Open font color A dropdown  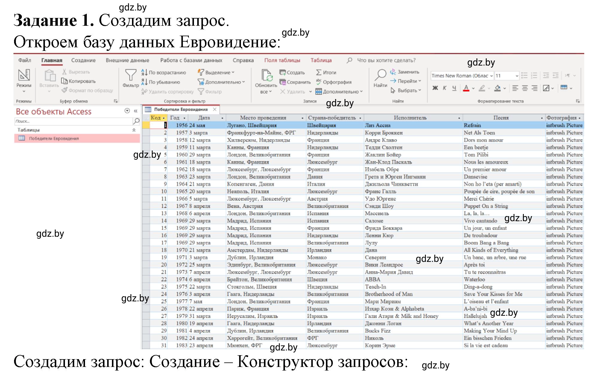click(x=473, y=88)
